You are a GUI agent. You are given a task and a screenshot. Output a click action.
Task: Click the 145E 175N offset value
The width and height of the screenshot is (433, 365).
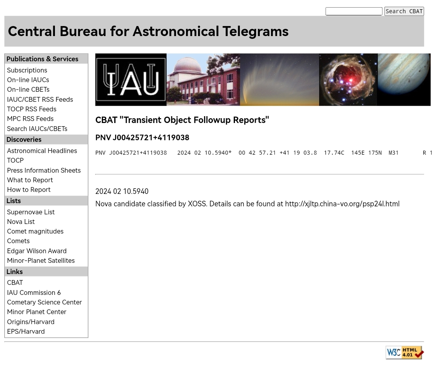coord(366,153)
